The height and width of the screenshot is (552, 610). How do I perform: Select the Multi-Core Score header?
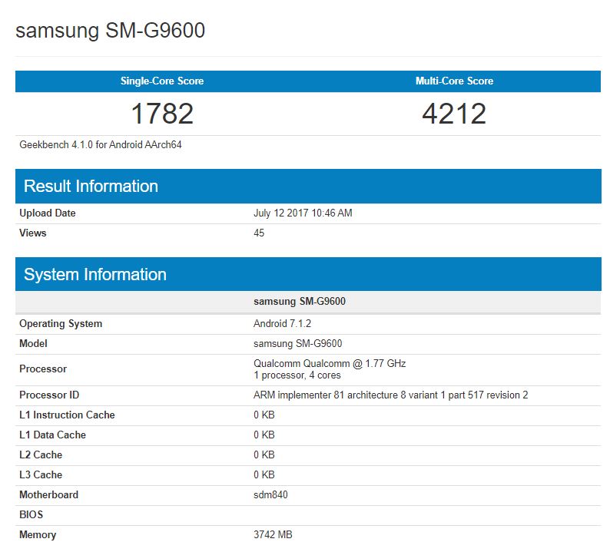(x=454, y=81)
